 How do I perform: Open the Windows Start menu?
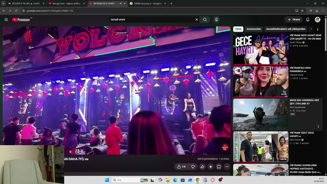point(107,180)
